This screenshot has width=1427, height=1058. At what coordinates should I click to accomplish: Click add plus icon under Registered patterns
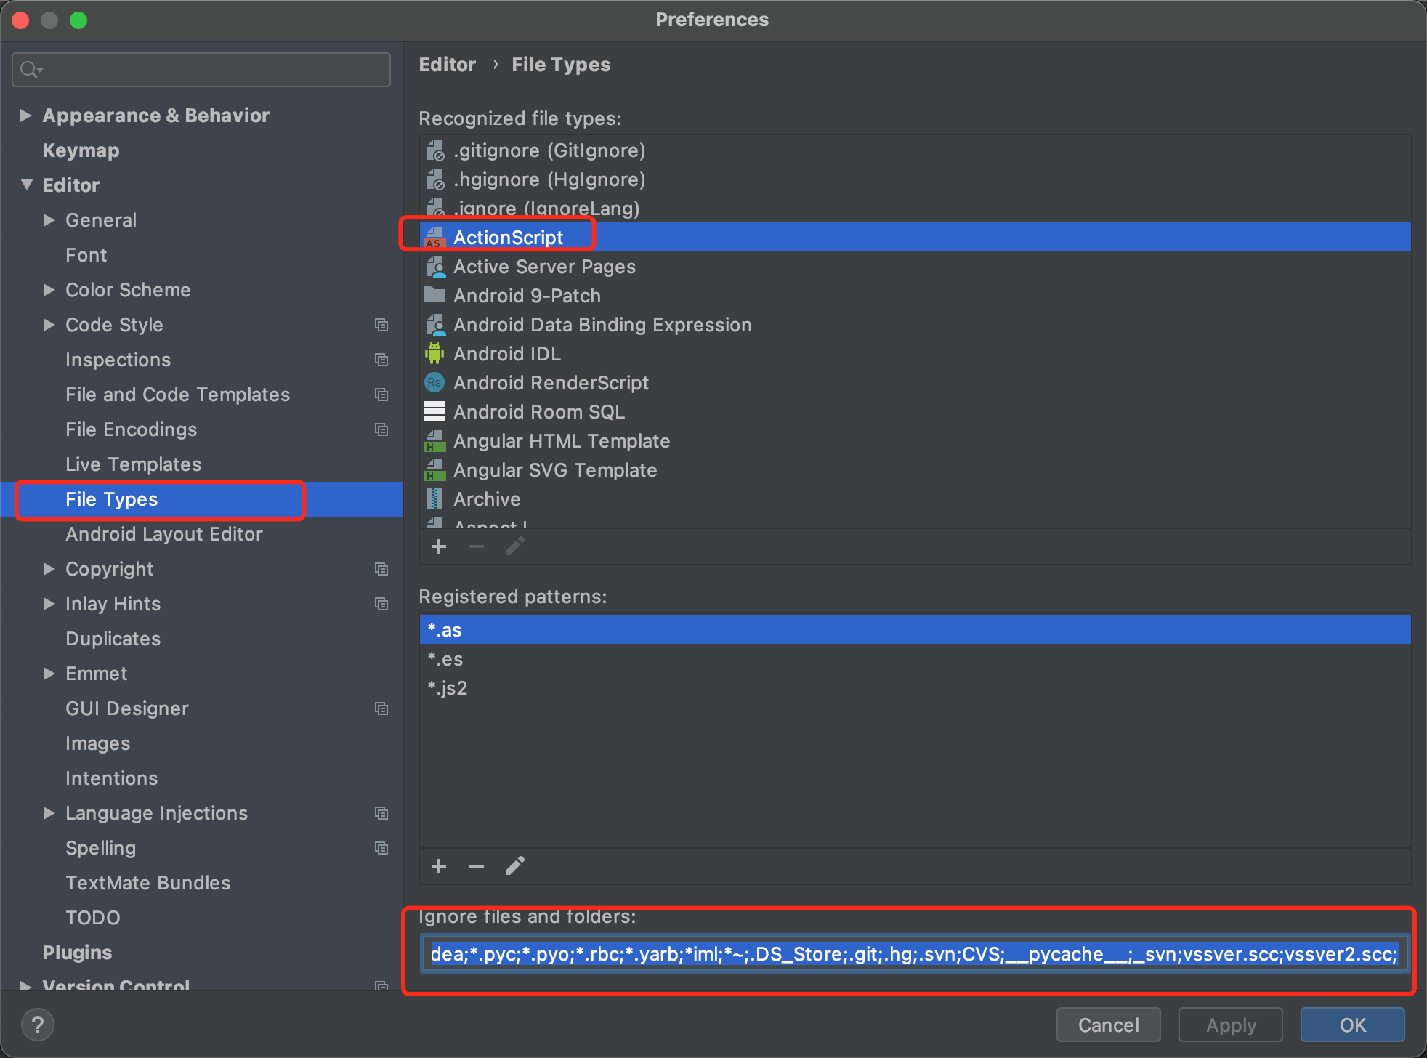439,866
